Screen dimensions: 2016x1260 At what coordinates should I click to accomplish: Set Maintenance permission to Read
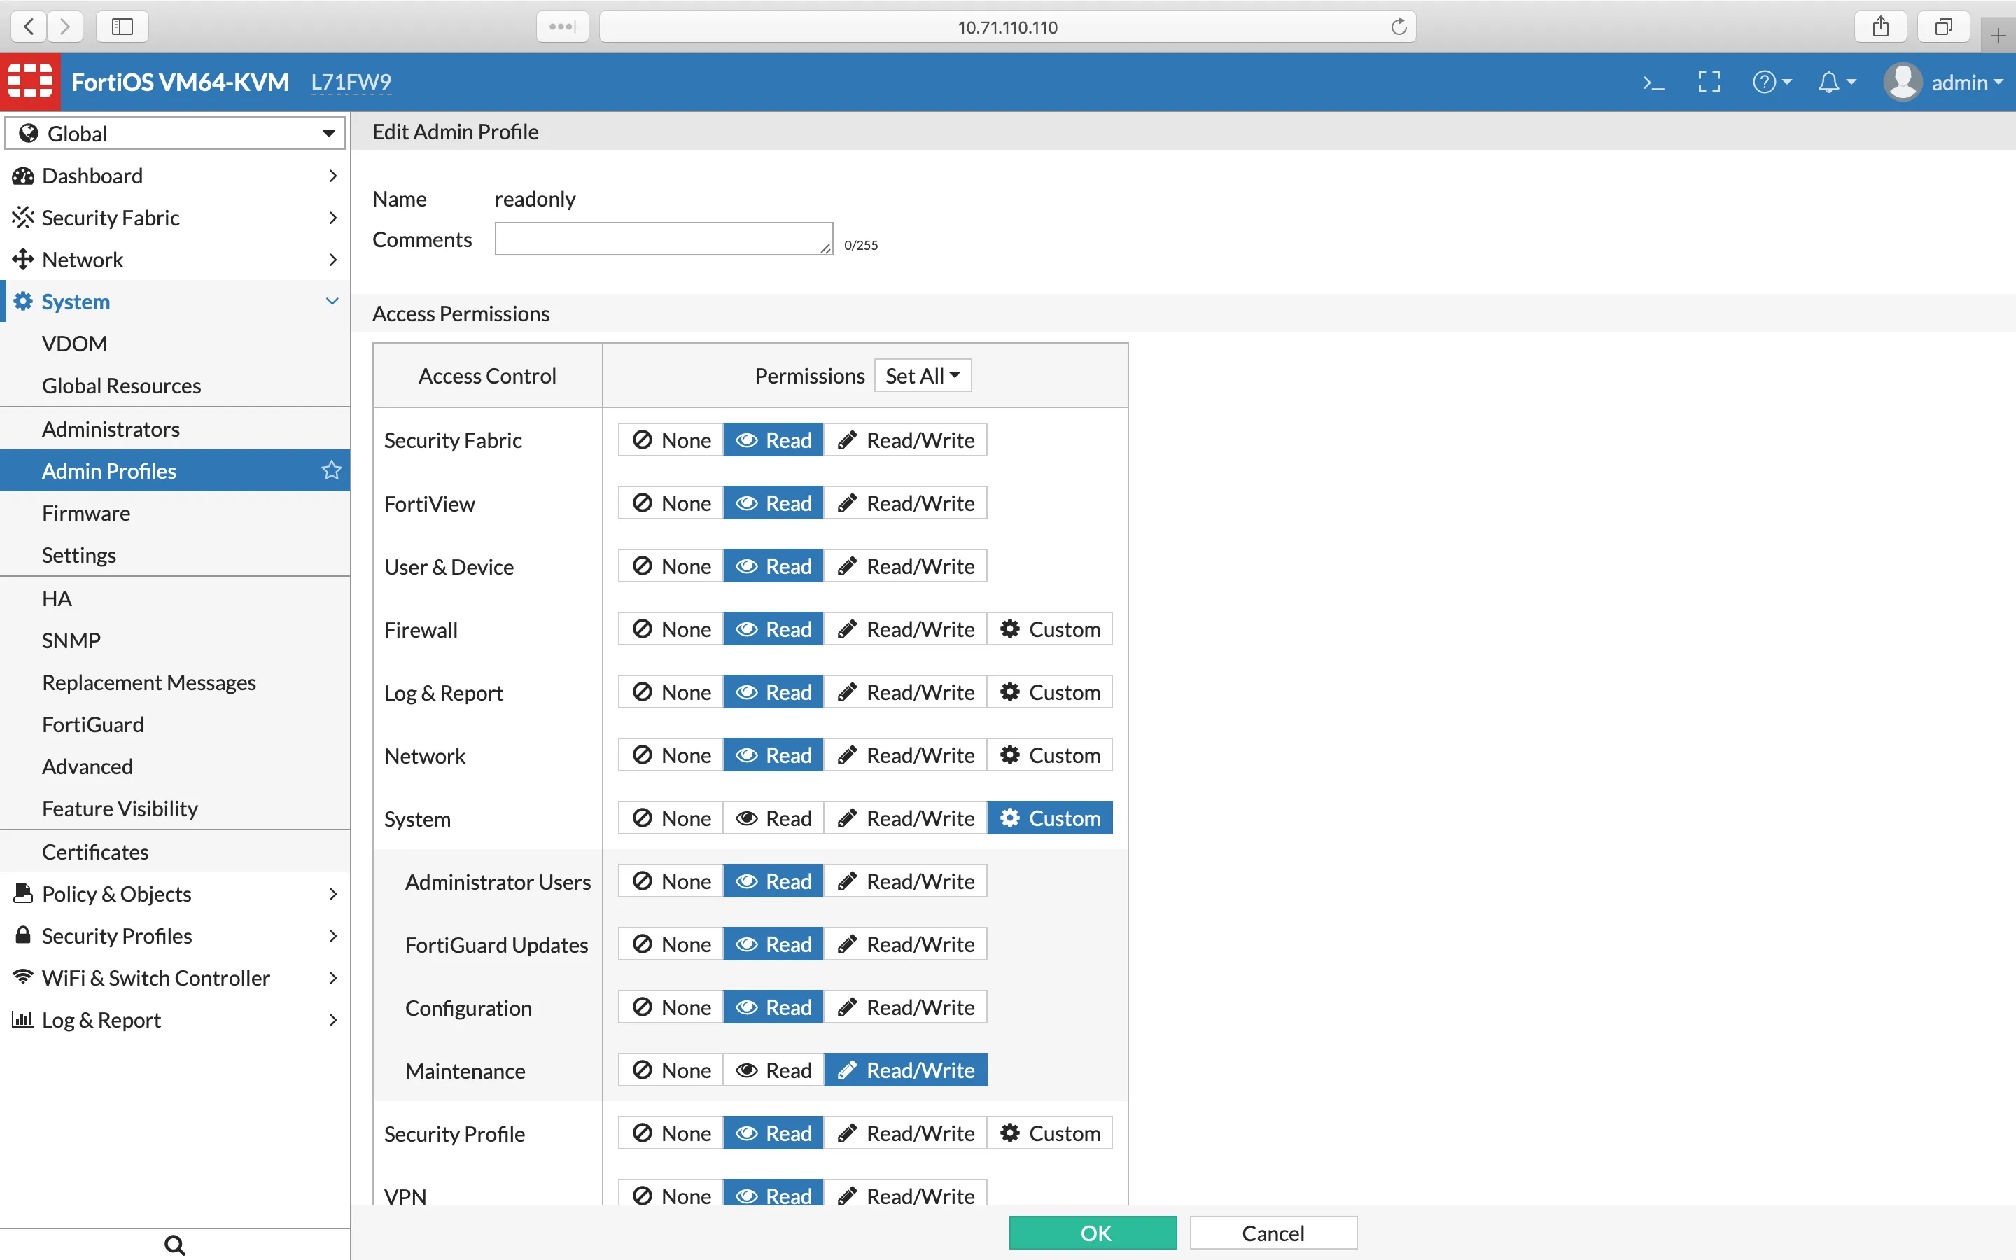tap(773, 1070)
